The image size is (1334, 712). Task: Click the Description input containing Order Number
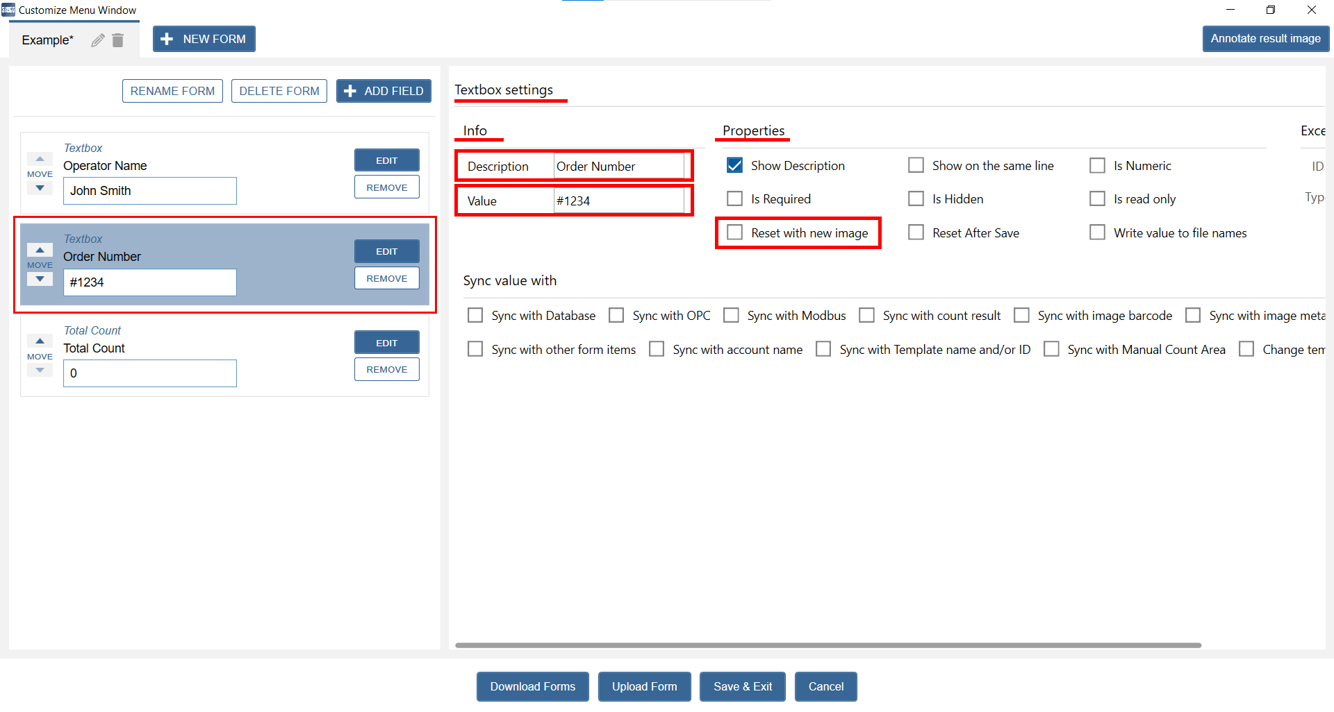pyautogui.click(x=618, y=167)
